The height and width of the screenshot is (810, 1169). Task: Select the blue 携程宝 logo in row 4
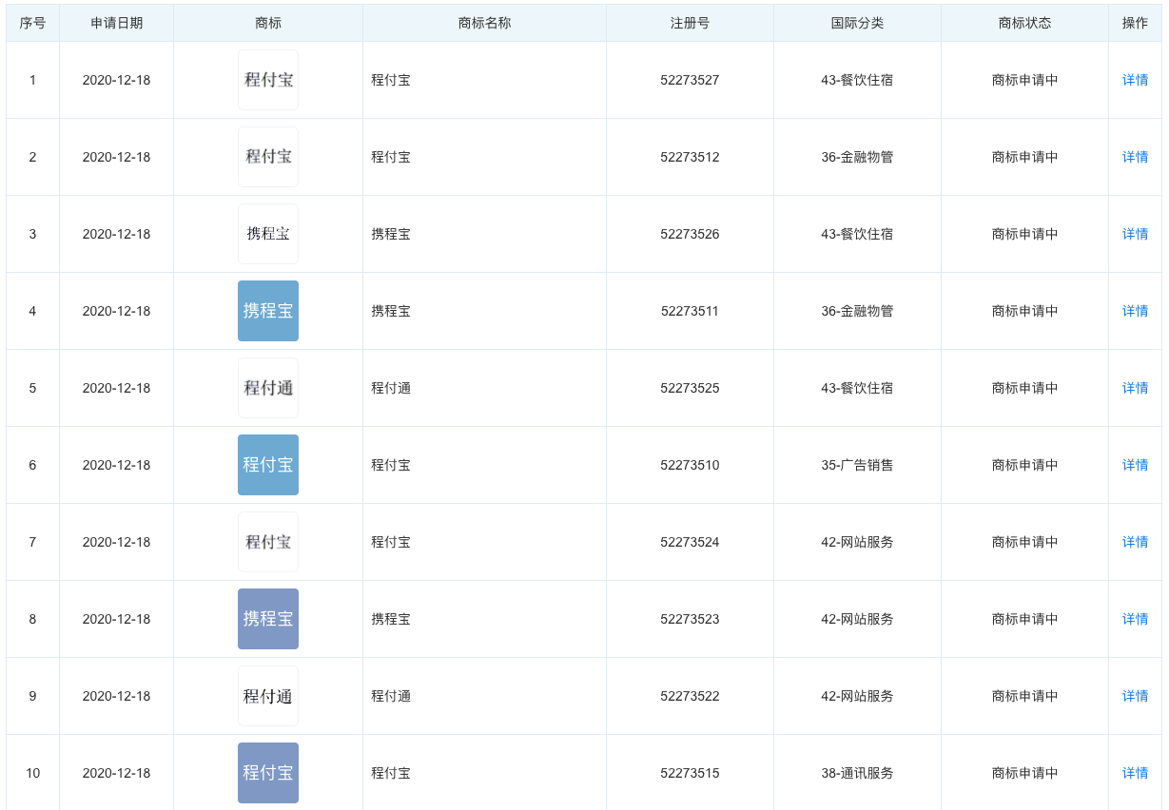pyautogui.click(x=268, y=311)
